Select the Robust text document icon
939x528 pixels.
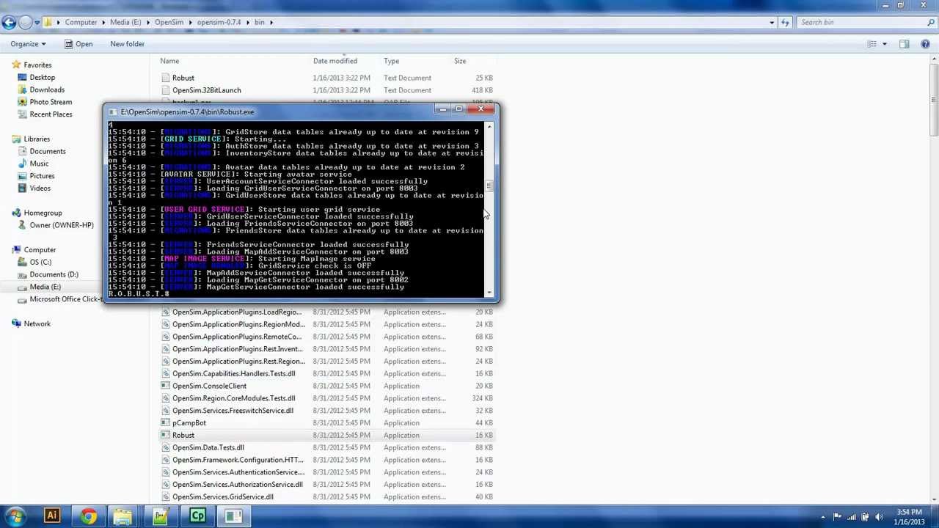click(166, 78)
